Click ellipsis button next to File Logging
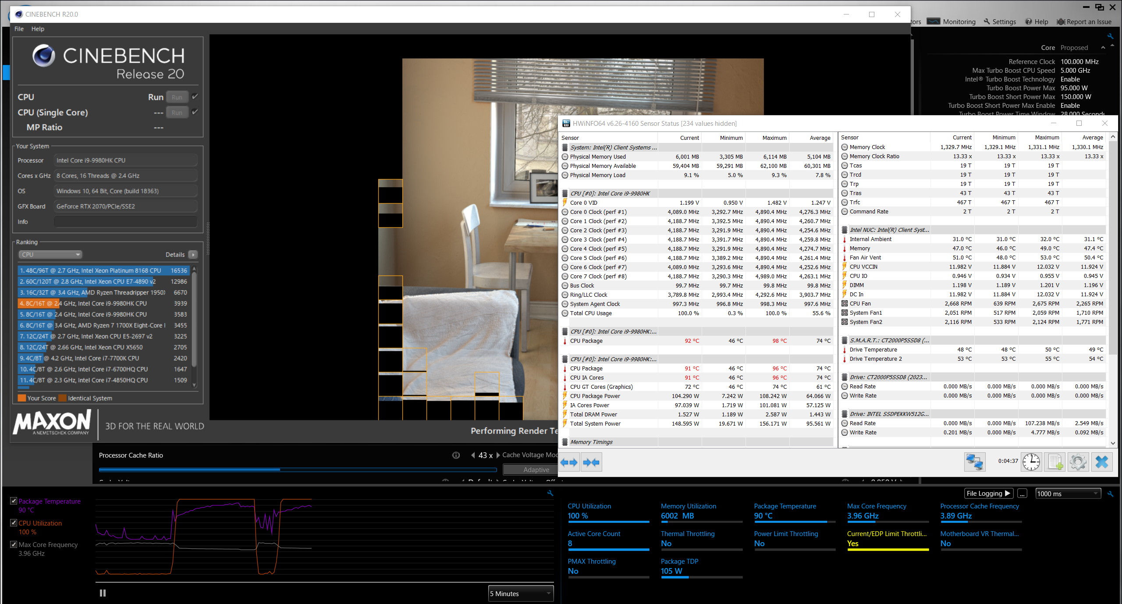 tap(1022, 494)
